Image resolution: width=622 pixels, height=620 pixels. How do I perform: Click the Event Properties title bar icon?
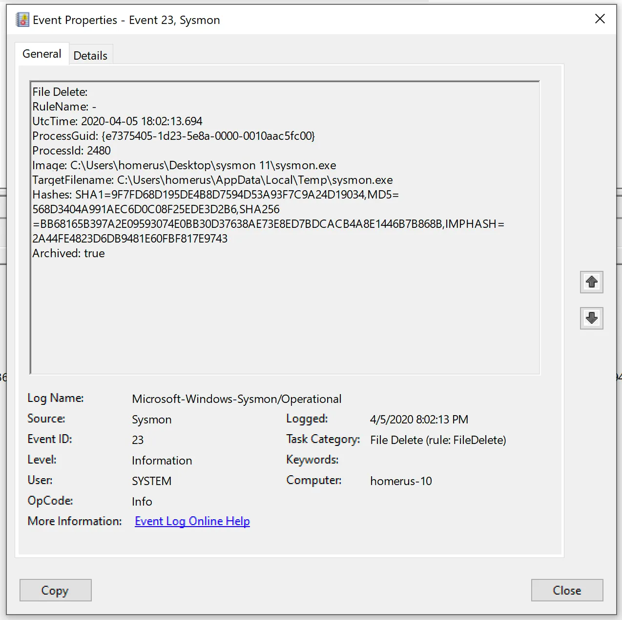22,19
